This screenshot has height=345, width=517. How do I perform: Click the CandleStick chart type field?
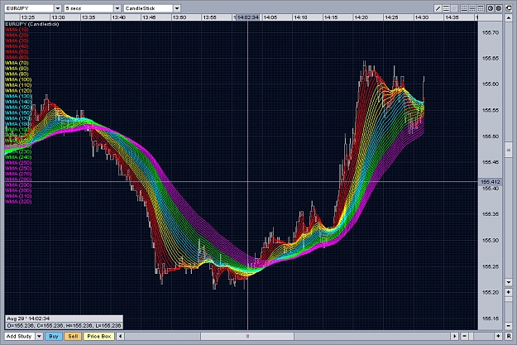click(x=148, y=8)
